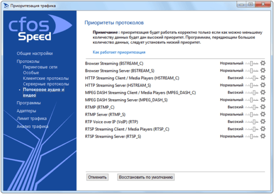The height and width of the screenshot is (194, 274).
Task: Open Общие настройки section
Action: click(35, 53)
